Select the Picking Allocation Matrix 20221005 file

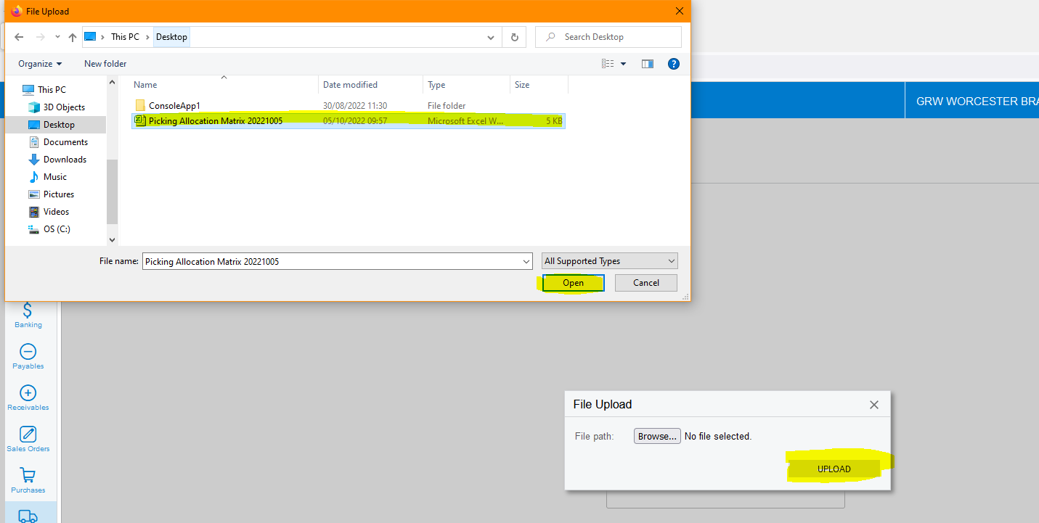point(215,121)
